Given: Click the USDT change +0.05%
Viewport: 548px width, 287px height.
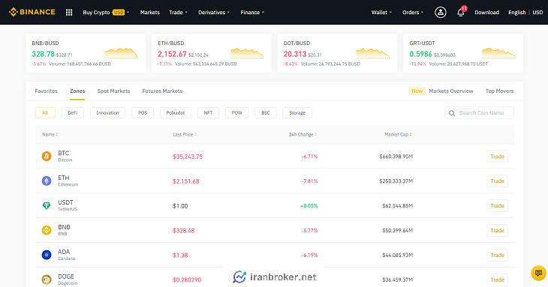Looking at the screenshot, I should tap(309, 206).
